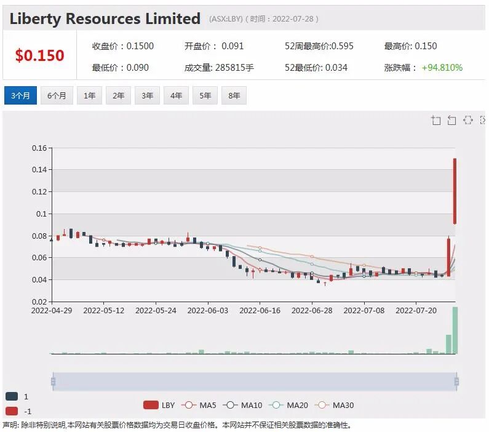Click the 0.16 y-axis label
489x432 pixels.
pos(39,148)
